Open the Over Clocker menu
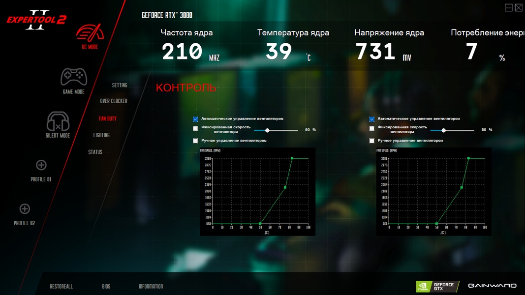The width and height of the screenshot is (525, 295). (114, 101)
